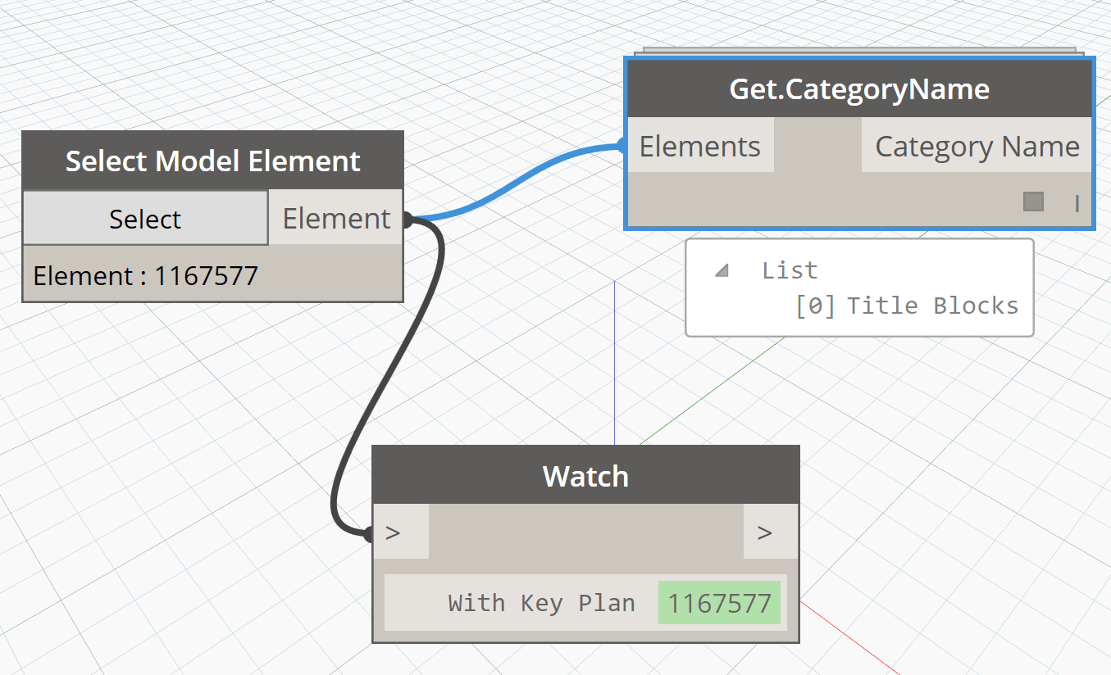This screenshot has width=1111, height=675.
Task: Select the [0] Title Blocks list item
Action: coord(907,306)
